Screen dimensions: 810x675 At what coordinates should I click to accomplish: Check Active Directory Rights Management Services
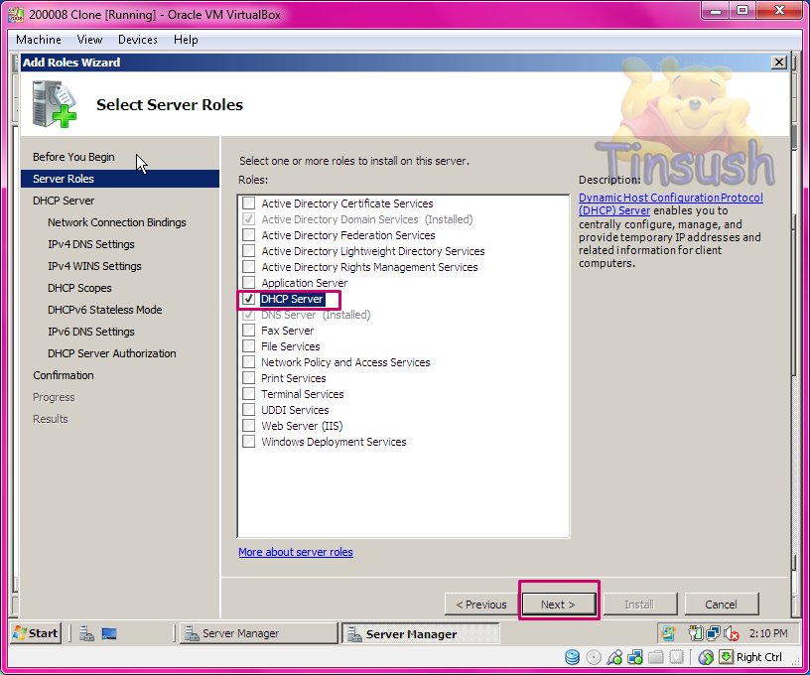tap(249, 267)
